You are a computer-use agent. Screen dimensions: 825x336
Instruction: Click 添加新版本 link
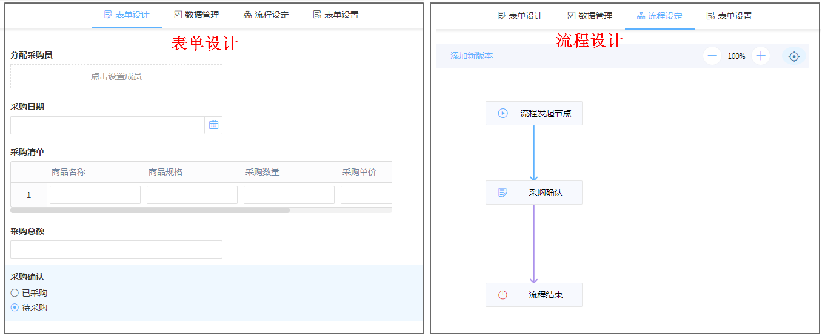point(472,56)
